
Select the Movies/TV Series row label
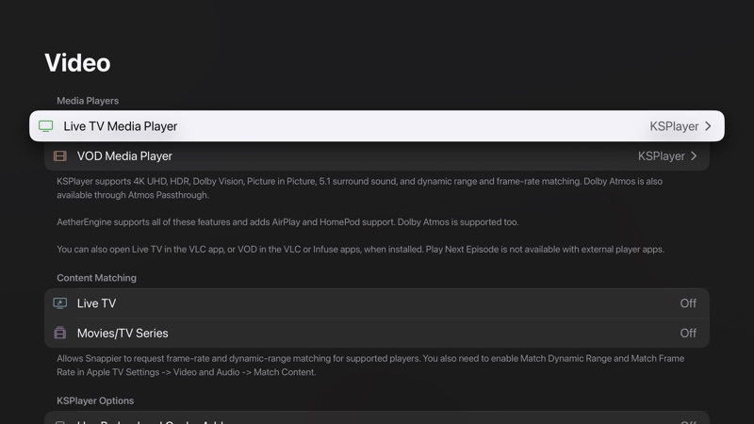point(123,334)
